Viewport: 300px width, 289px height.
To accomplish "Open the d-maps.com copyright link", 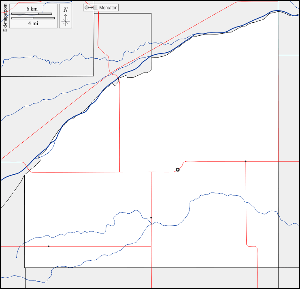I will (x=5, y=18).
